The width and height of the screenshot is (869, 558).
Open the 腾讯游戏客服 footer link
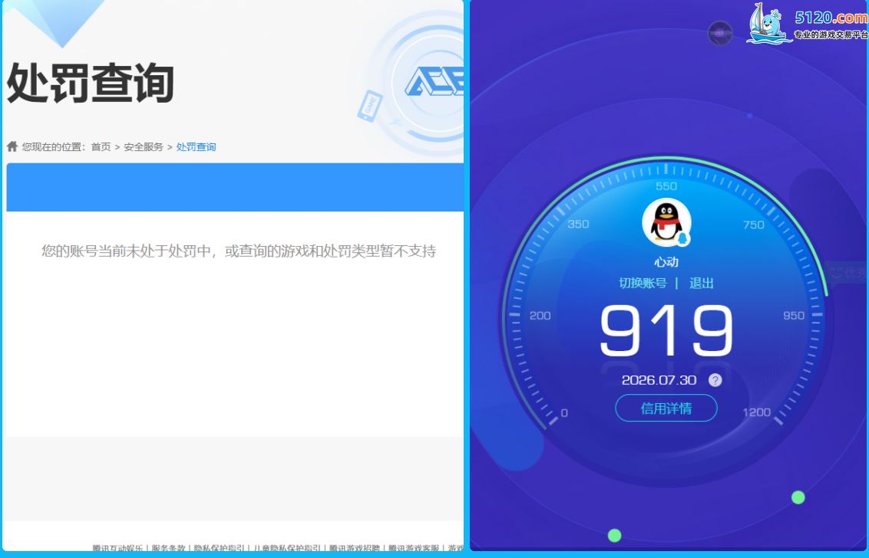[414, 548]
